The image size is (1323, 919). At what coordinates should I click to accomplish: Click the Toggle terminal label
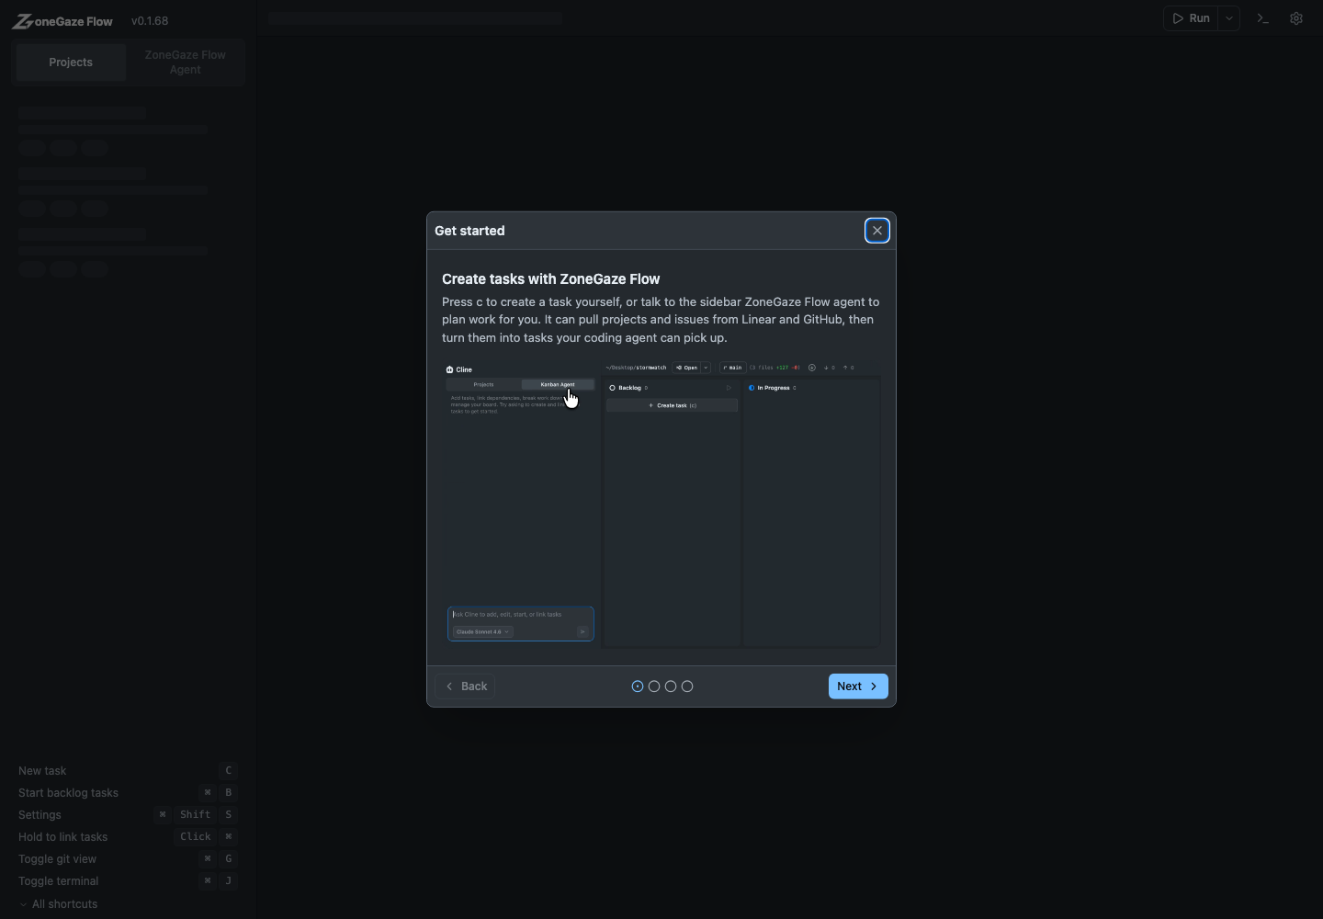click(x=58, y=881)
